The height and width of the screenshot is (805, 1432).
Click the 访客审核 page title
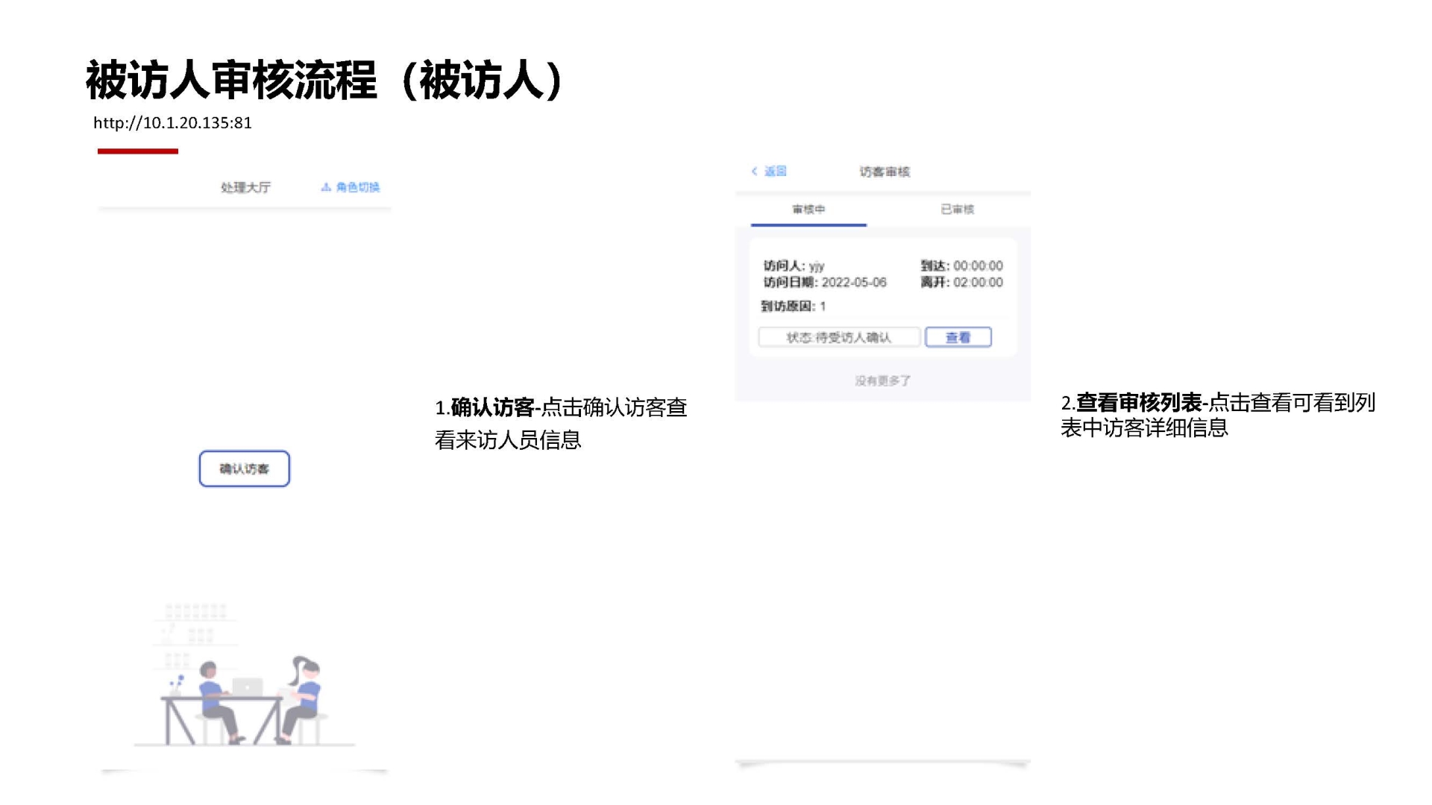pyautogui.click(x=885, y=172)
